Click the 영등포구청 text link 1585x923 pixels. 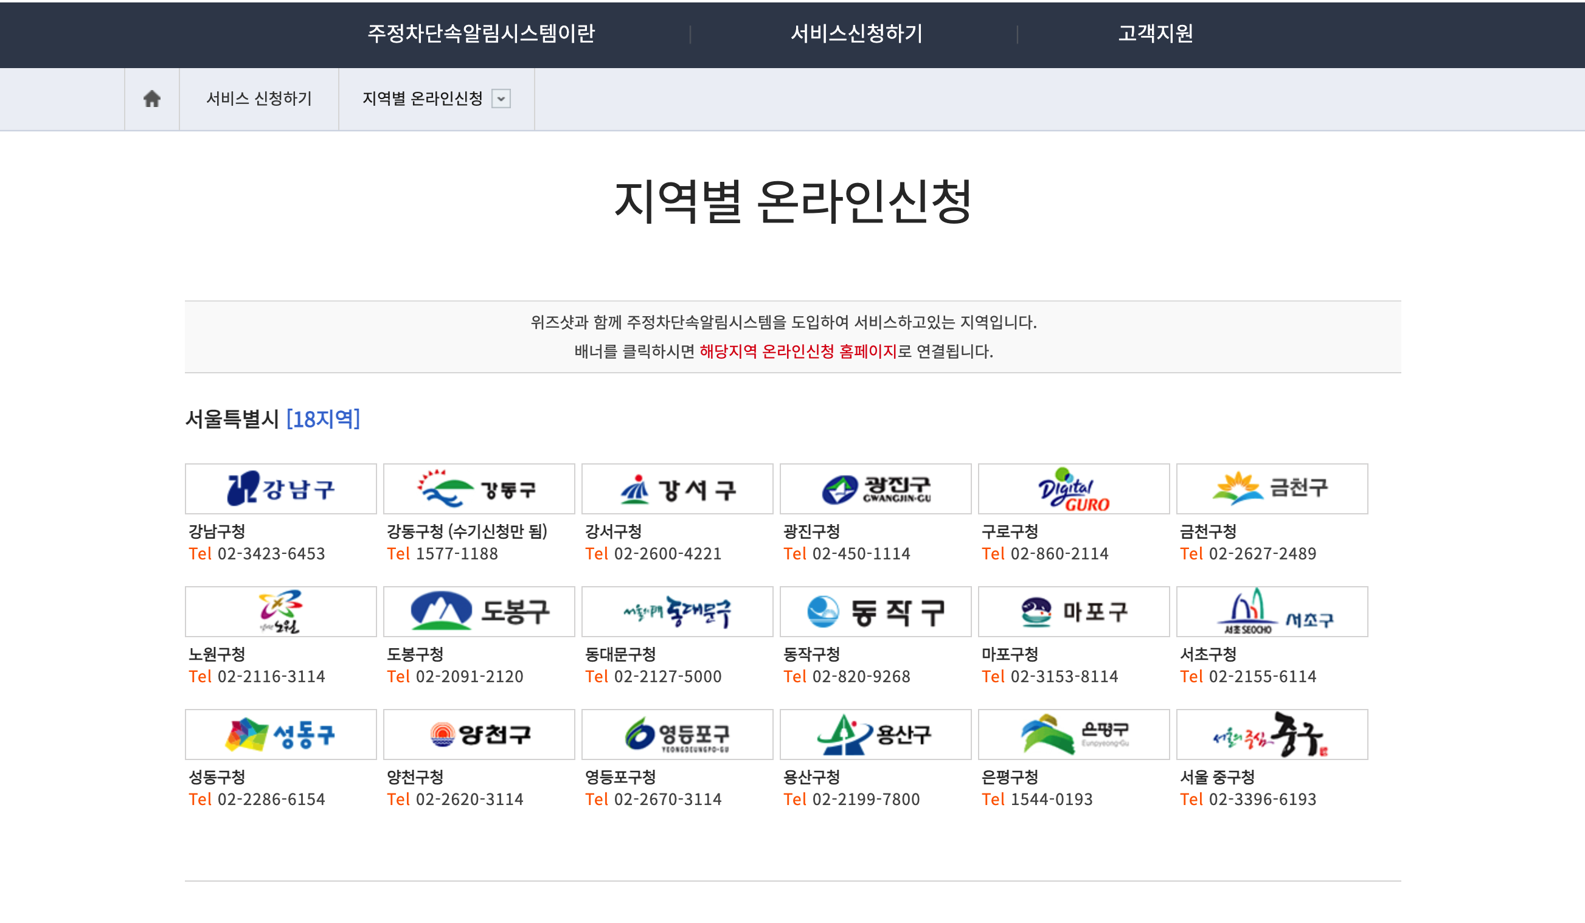pos(620,777)
